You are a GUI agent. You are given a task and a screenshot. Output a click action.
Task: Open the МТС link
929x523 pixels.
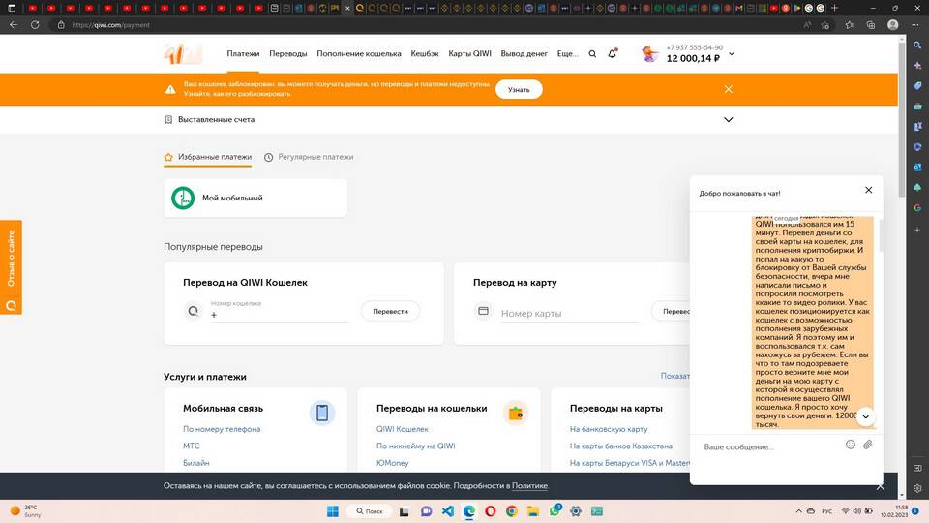point(192,446)
